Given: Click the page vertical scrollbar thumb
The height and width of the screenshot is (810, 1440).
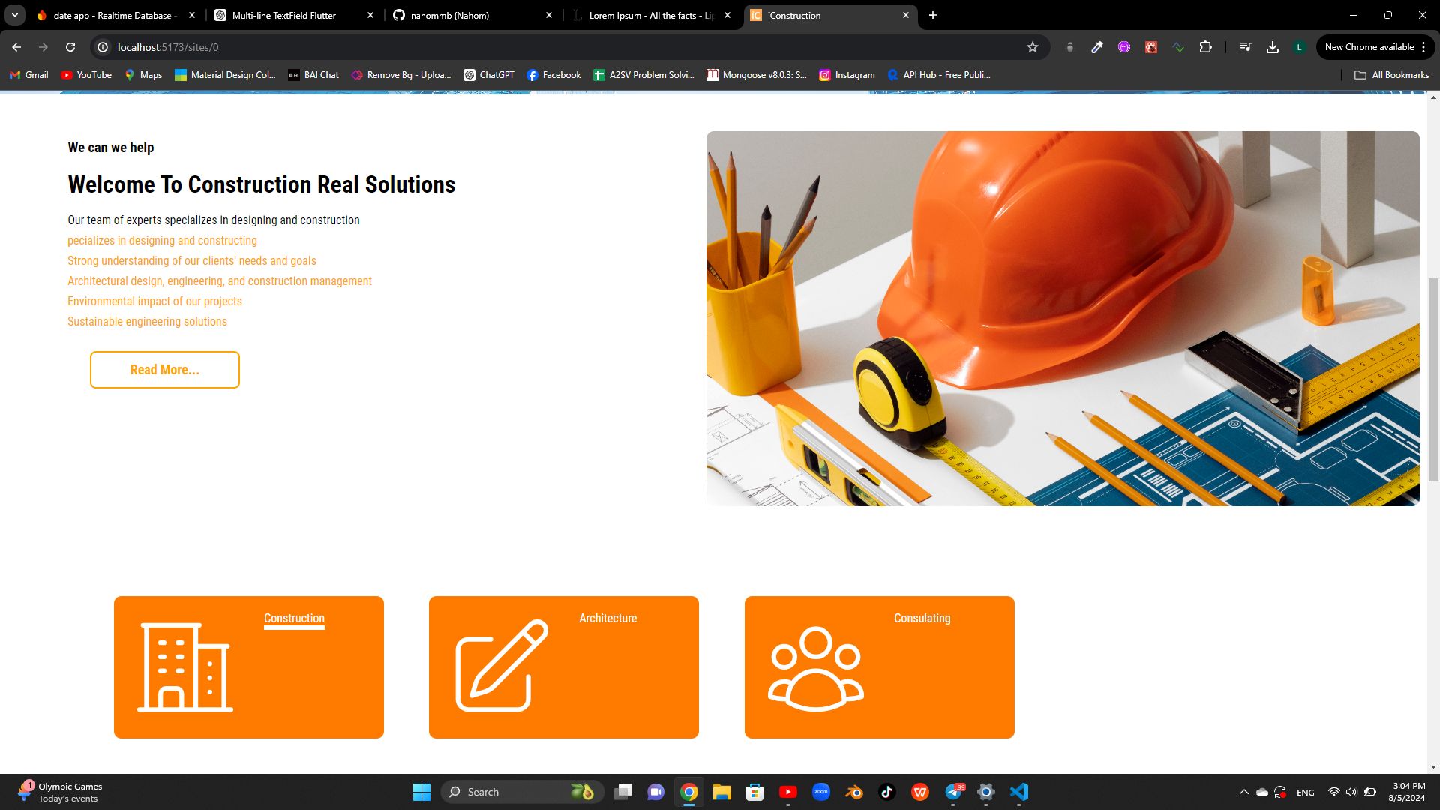Looking at the screenshot, I should [1433, 379].
